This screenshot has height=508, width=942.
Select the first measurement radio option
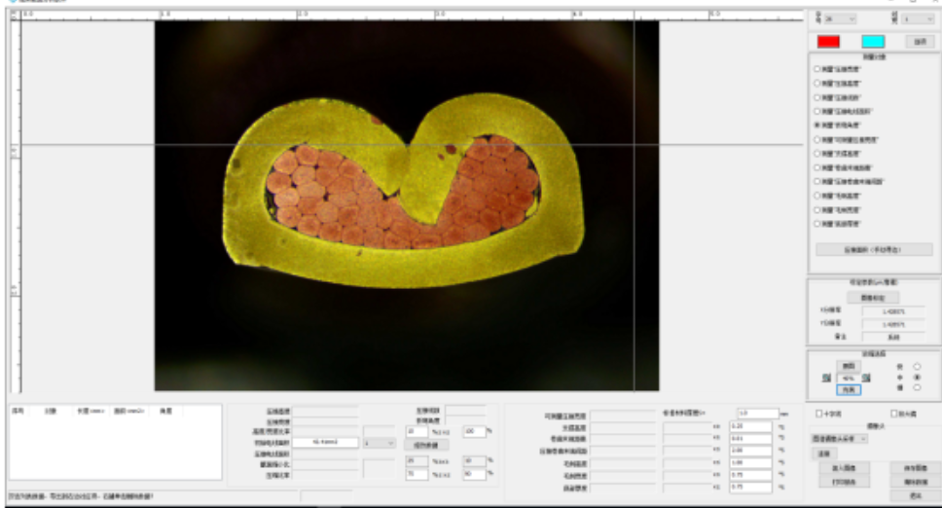click(817, 69)
